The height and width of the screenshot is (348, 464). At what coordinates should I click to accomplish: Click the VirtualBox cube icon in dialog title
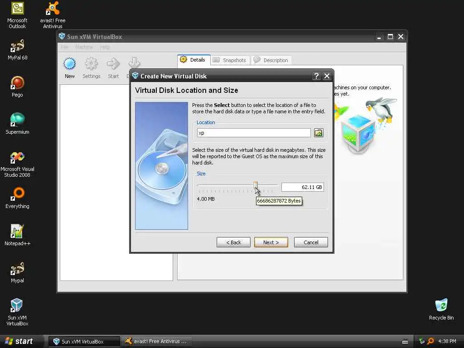click(x=135, y=76)
